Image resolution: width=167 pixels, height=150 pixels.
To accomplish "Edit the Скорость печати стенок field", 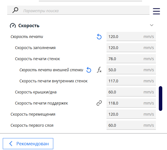I will pos(125,59).
